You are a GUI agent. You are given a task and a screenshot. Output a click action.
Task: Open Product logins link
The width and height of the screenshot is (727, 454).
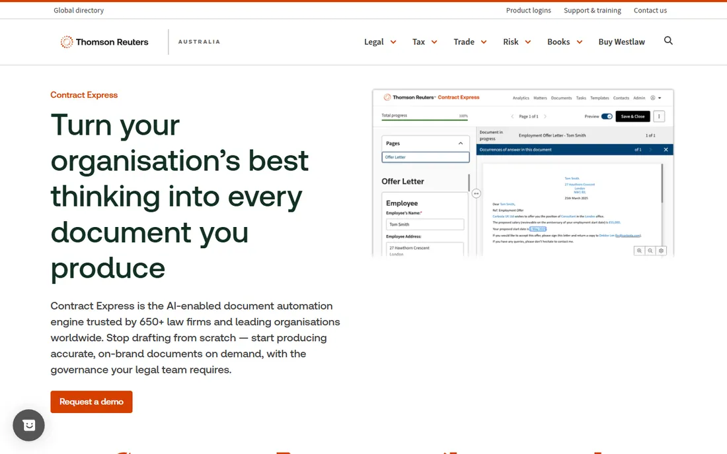[529, 10]
